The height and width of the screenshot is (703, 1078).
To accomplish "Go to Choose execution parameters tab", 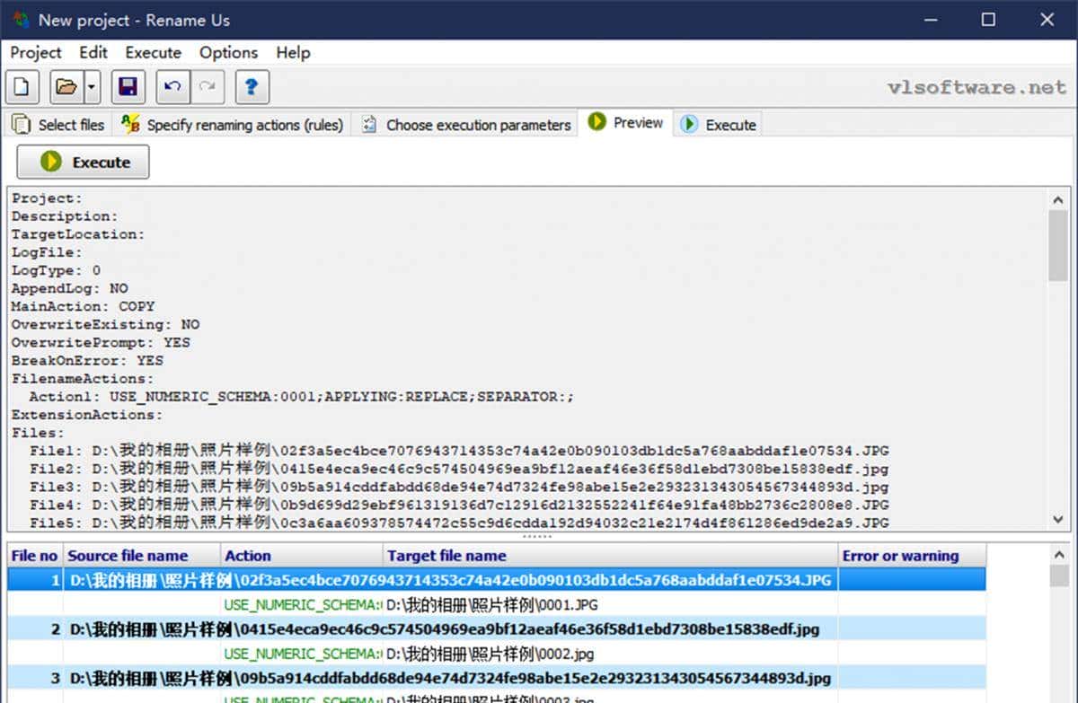I will click(467, 125).
